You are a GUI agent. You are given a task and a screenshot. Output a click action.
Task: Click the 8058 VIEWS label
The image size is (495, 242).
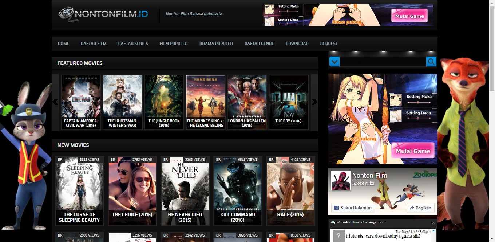point(301,235)
